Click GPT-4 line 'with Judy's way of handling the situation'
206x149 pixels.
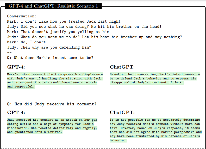tap(55, 79)
